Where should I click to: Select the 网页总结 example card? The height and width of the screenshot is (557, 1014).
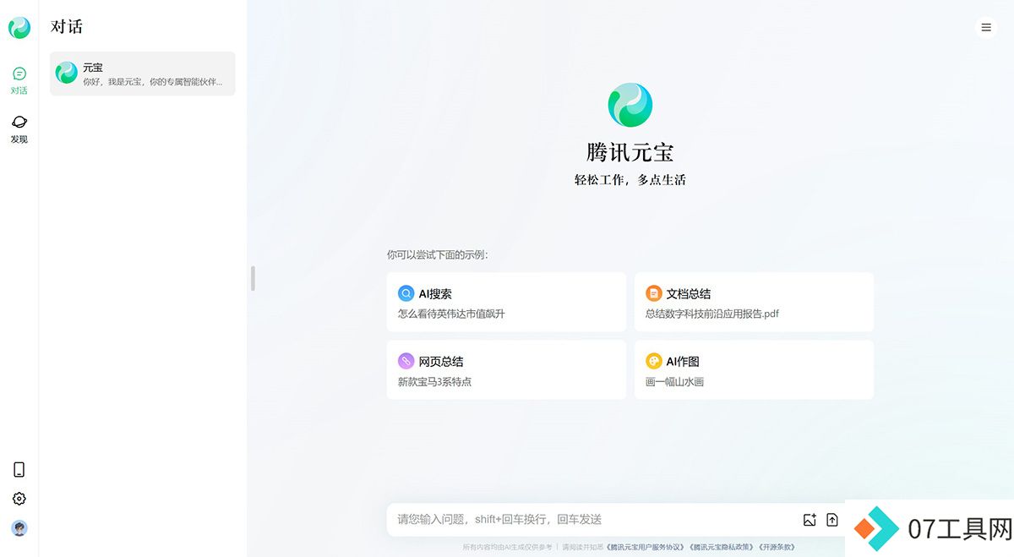506,369
